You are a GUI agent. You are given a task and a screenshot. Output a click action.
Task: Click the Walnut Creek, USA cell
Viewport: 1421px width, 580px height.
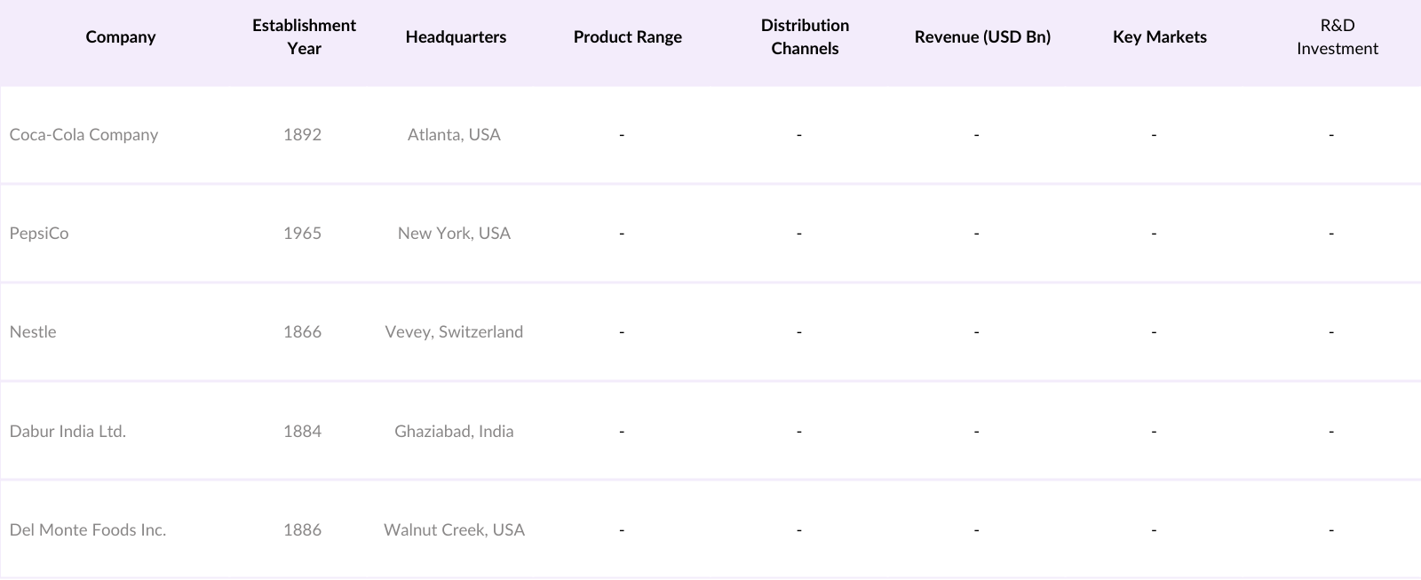click(454, 530)
